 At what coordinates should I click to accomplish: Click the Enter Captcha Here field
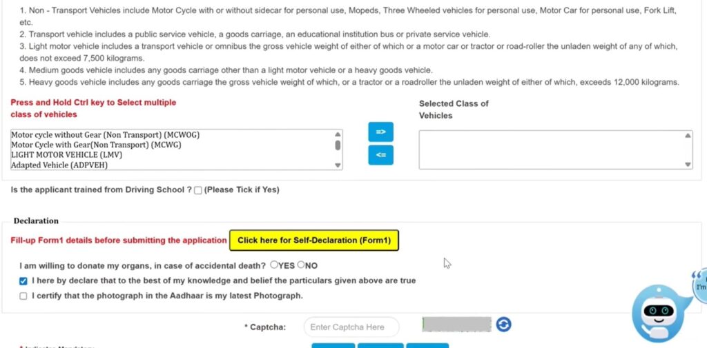(351, 327)
